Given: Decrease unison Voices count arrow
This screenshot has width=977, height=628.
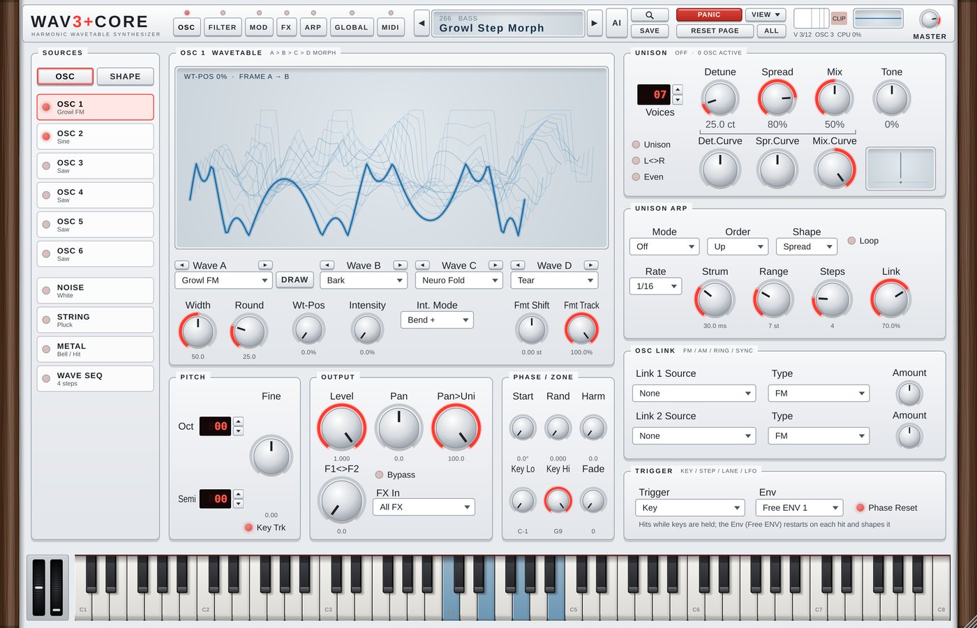Looking at the screenshot, I should [x=678, y=100].
